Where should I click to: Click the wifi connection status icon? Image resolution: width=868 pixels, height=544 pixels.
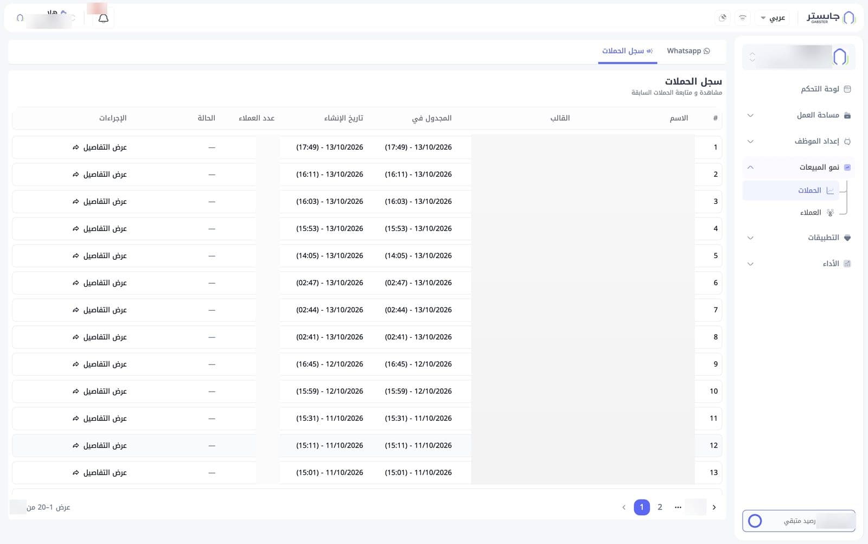[742, 18]
